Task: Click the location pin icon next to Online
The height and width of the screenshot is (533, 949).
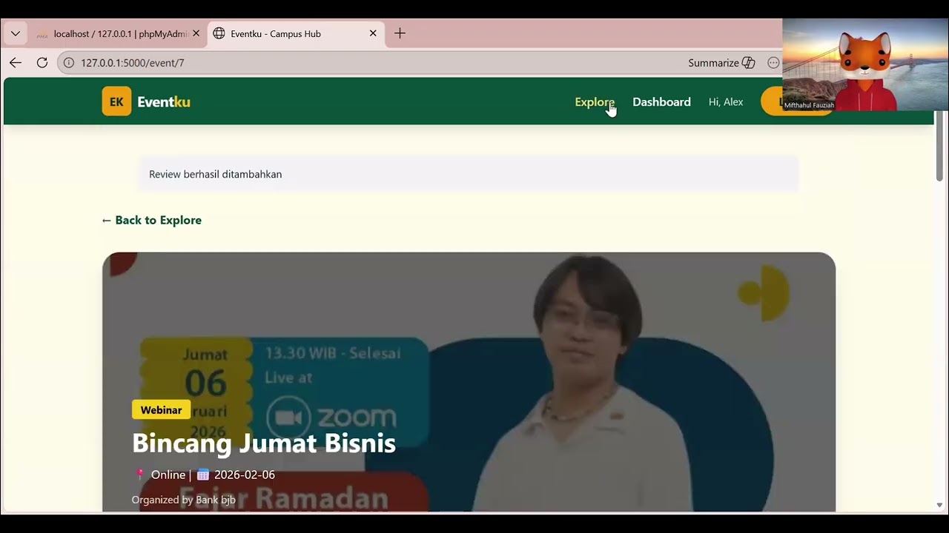Action: [139, 475]
